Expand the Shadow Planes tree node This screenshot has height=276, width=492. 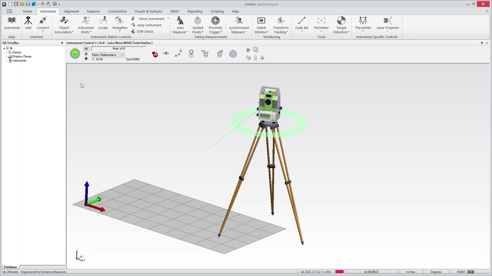coord(7,57)
